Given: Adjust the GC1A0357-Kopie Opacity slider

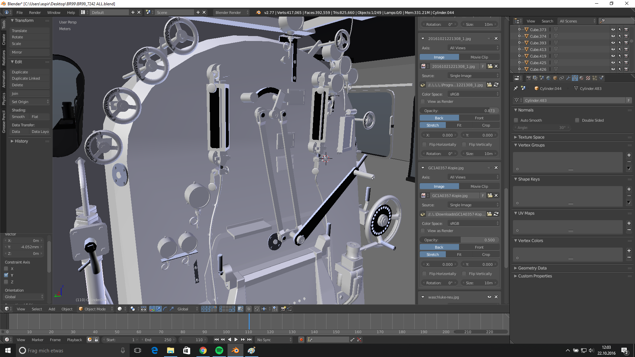Looking at the screenshot, I should click(459, 240).
